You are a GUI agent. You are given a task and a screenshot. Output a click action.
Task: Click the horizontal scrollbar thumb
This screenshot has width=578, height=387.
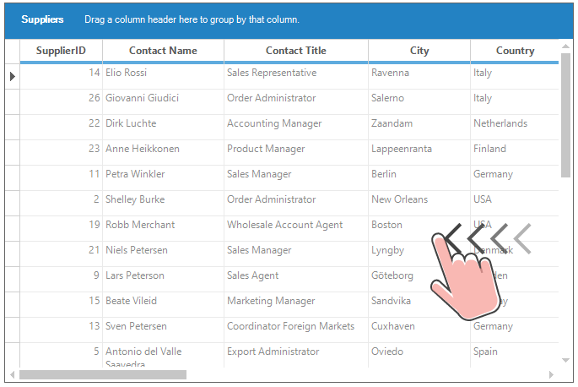(x=103, y=375)
